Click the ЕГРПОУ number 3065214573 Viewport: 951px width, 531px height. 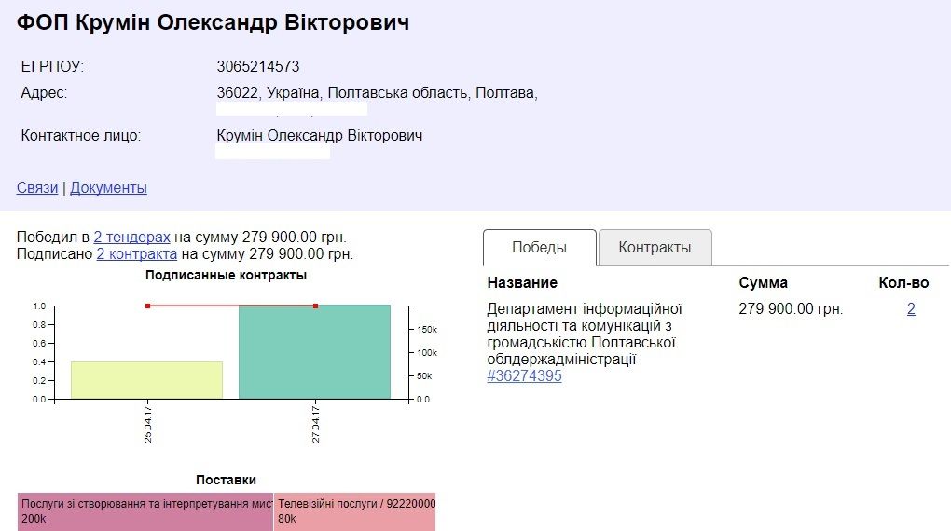pyautogui.click(x=257, y=67)
